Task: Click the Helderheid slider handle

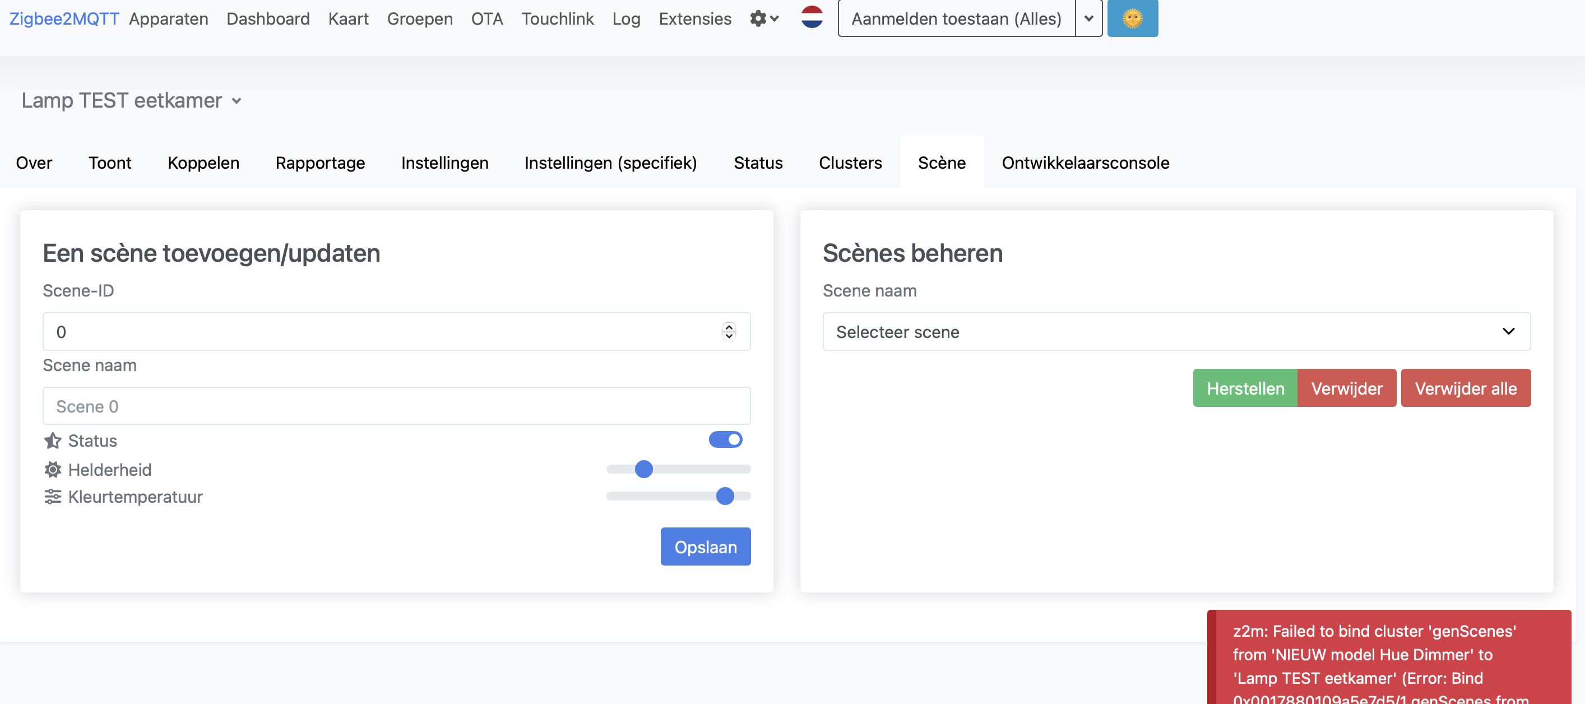Action: [643, 469]
